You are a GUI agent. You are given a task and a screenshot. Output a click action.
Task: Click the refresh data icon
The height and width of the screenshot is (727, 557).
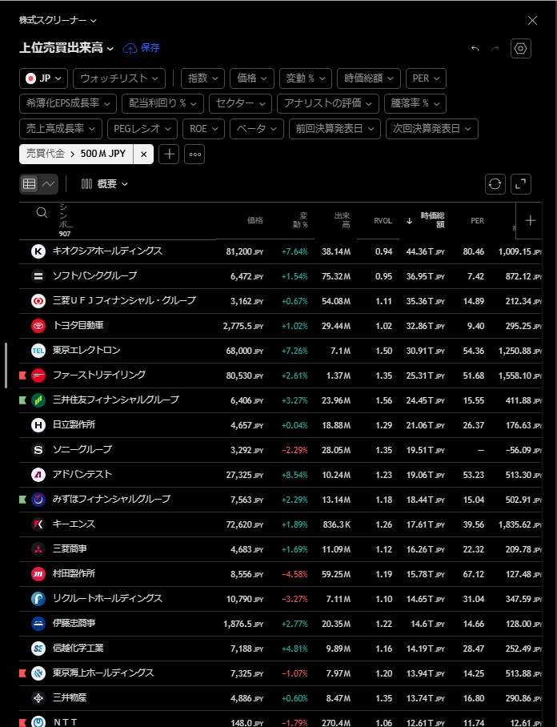[x=495, y=184]
